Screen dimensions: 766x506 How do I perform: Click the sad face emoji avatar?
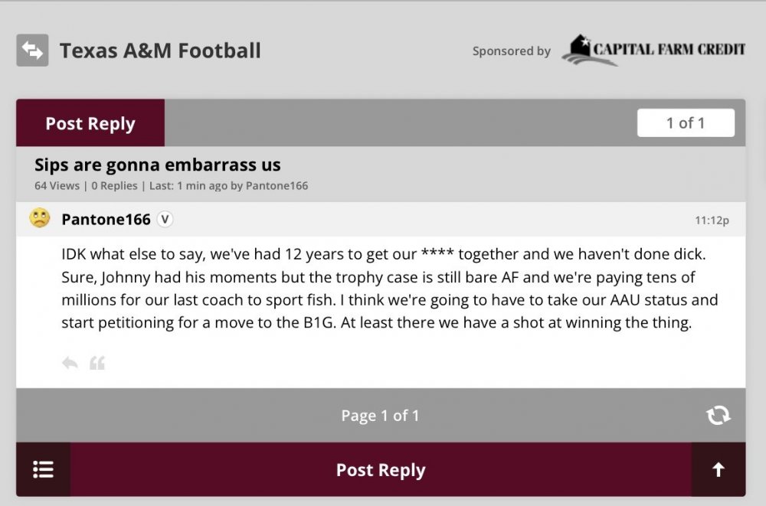pos(40,219)
